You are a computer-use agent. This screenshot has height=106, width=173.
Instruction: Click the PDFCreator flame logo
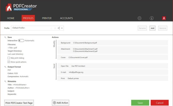pyautogui.click(x=9, y=7)
